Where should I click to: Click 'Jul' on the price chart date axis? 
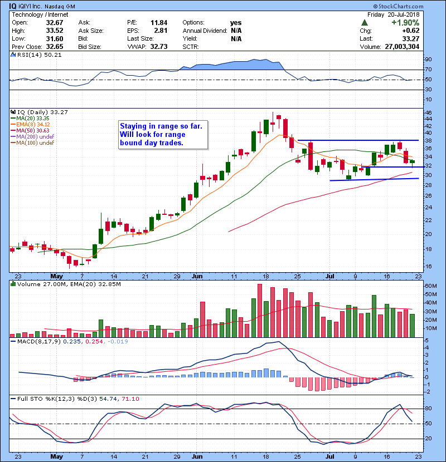click(329, 277)
